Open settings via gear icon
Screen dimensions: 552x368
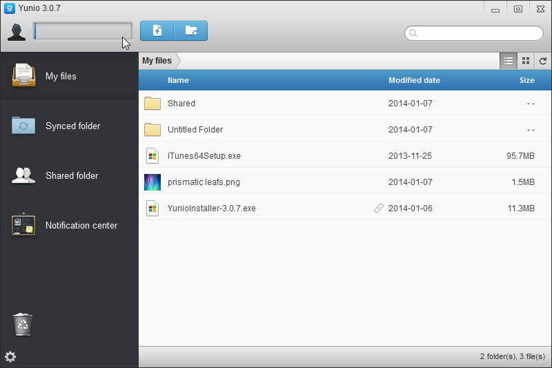pos(10,357)
